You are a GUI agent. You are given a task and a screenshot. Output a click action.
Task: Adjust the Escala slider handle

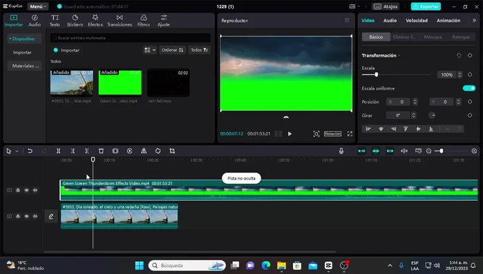pos(376,75)
